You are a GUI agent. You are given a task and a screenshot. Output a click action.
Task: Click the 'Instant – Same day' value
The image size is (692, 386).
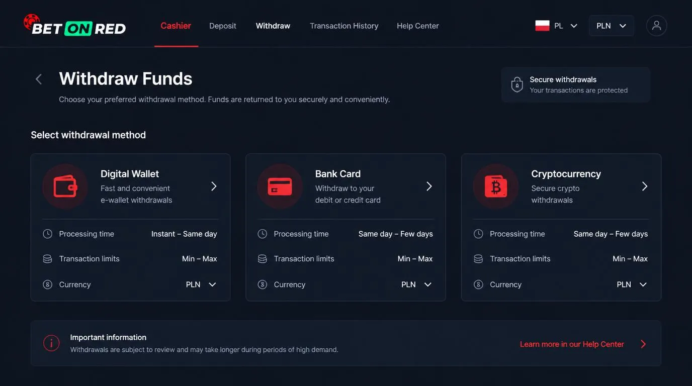point(184,234)
